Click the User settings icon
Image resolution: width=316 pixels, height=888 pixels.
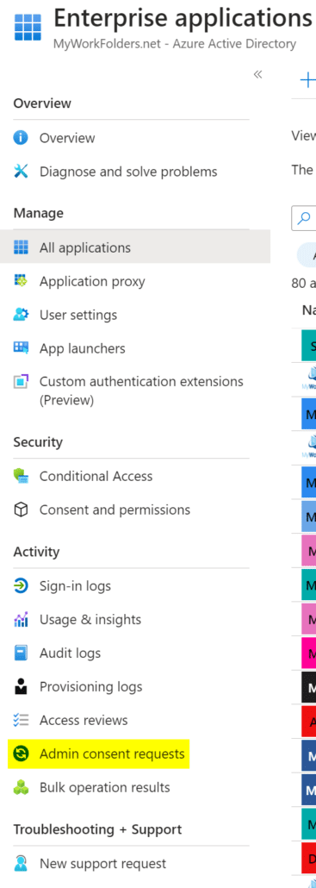21,315
